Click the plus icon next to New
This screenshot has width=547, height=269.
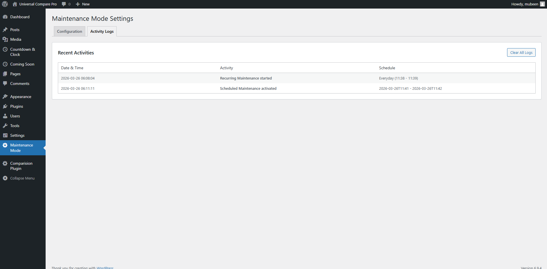78,4
